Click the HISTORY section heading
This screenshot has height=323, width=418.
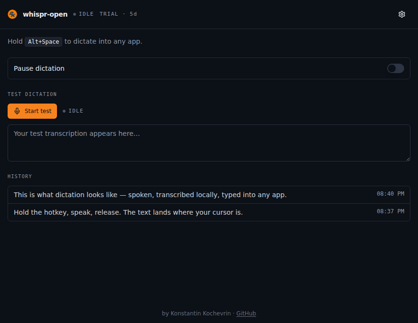tap(20, 176)
